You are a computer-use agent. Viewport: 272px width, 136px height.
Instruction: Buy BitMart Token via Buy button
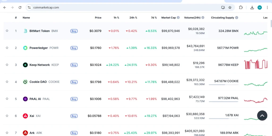pos(74,31)
